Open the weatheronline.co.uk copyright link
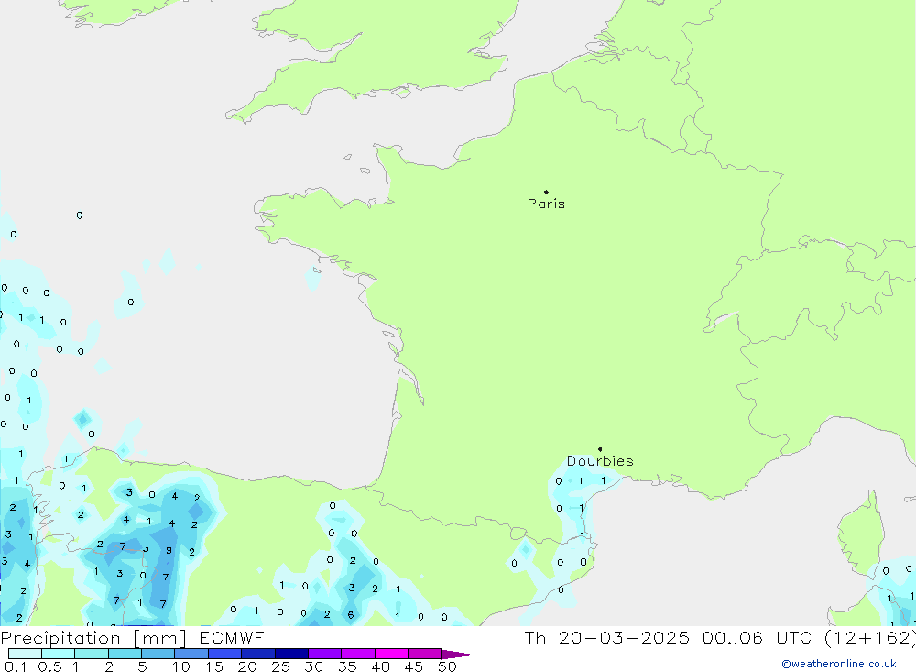Viewport: 916px width, 672px height. [x=839, y=664]
